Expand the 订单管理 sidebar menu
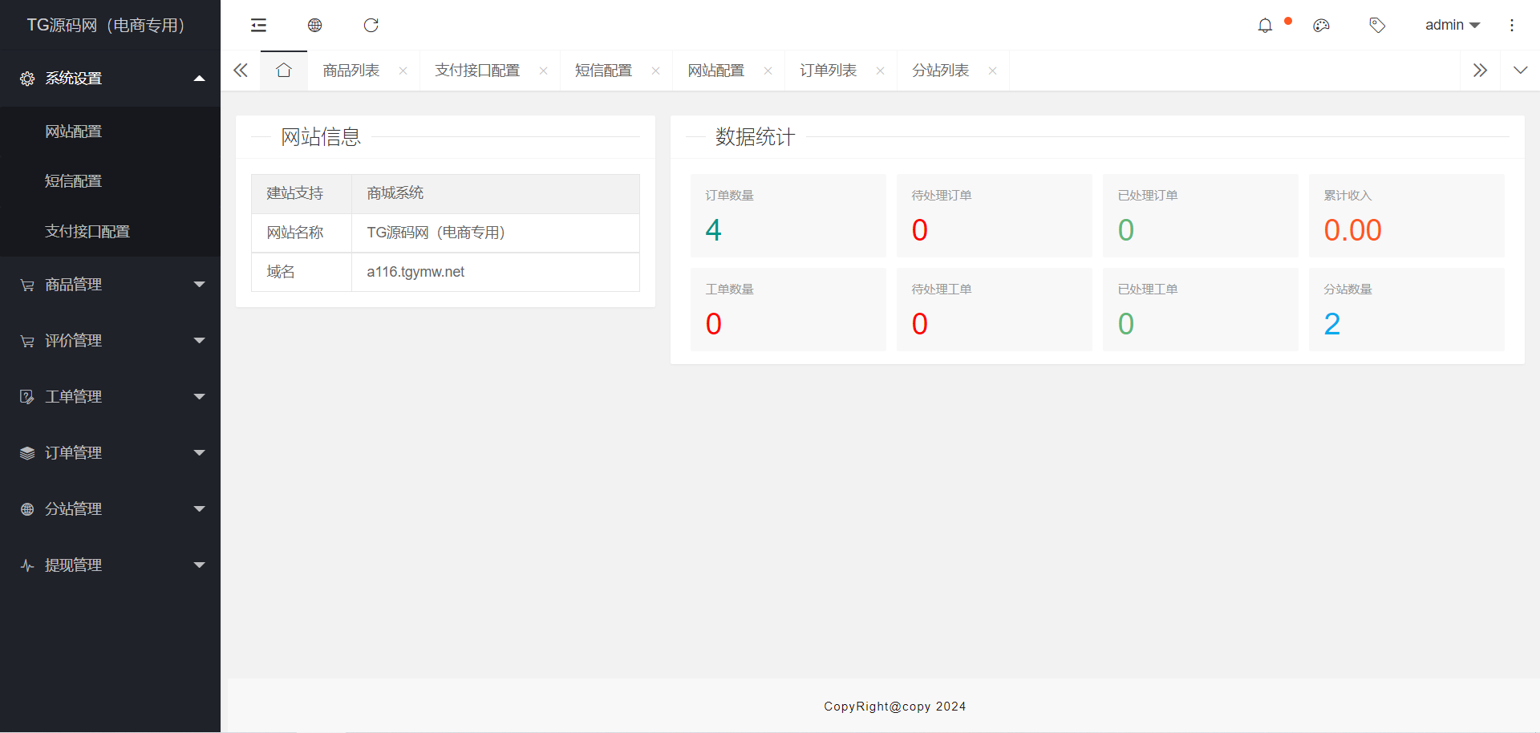Image resolution: width=1540 pixels, height=733 pixels. 111,453
